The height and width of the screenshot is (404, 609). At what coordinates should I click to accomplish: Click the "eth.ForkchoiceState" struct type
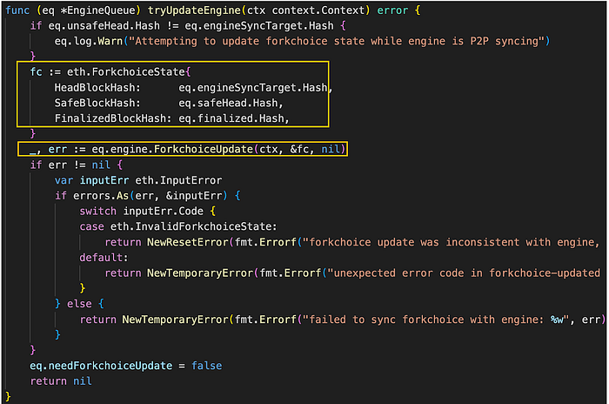pyautogui.click(x=126, y=72)
